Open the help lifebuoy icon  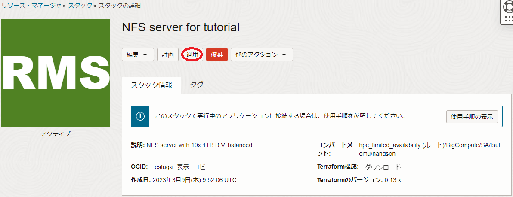tap(508, 12)
